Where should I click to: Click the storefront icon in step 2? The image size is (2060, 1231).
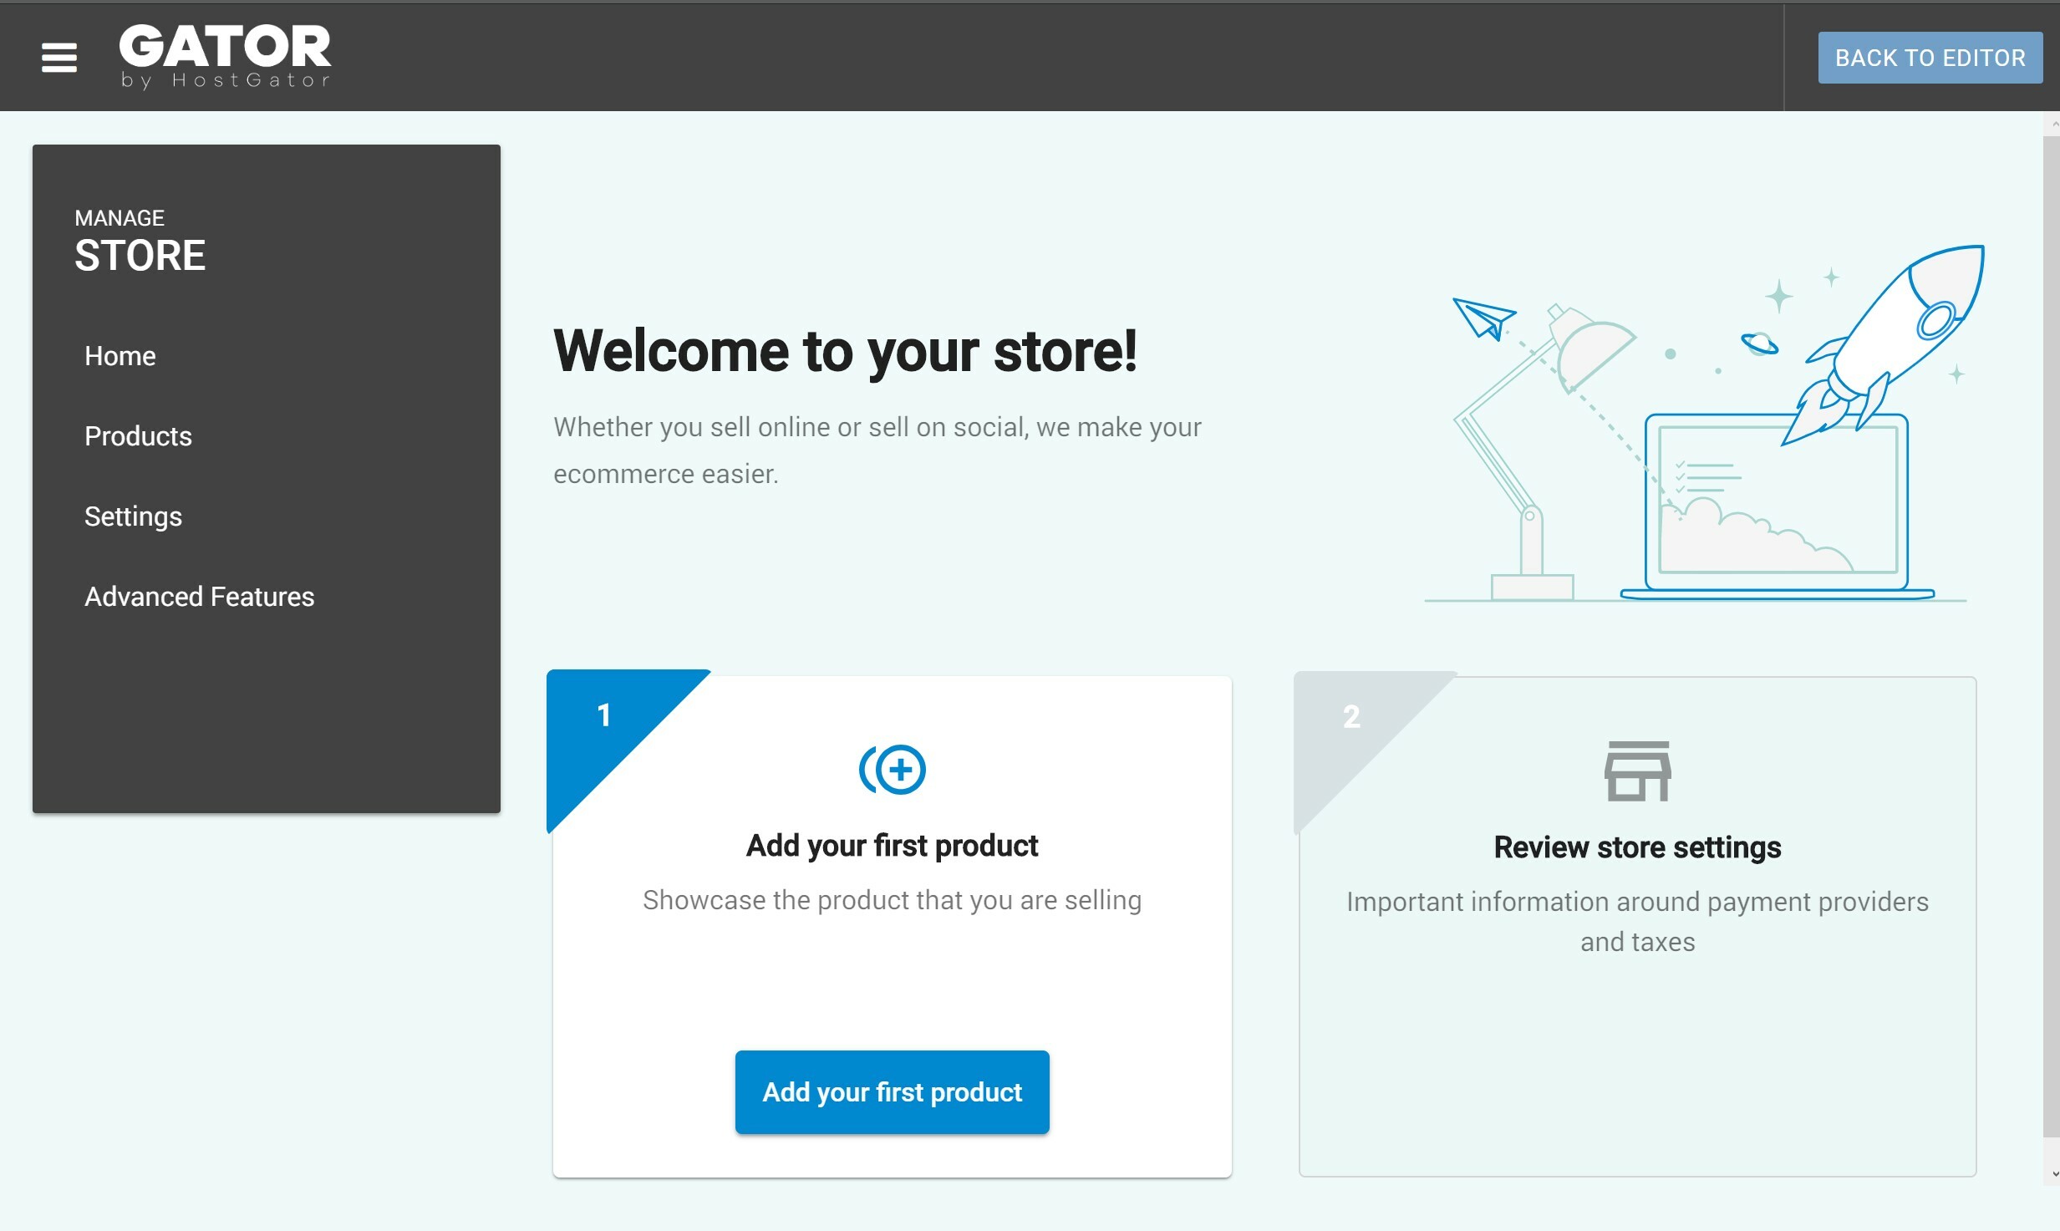point(1637,771)
